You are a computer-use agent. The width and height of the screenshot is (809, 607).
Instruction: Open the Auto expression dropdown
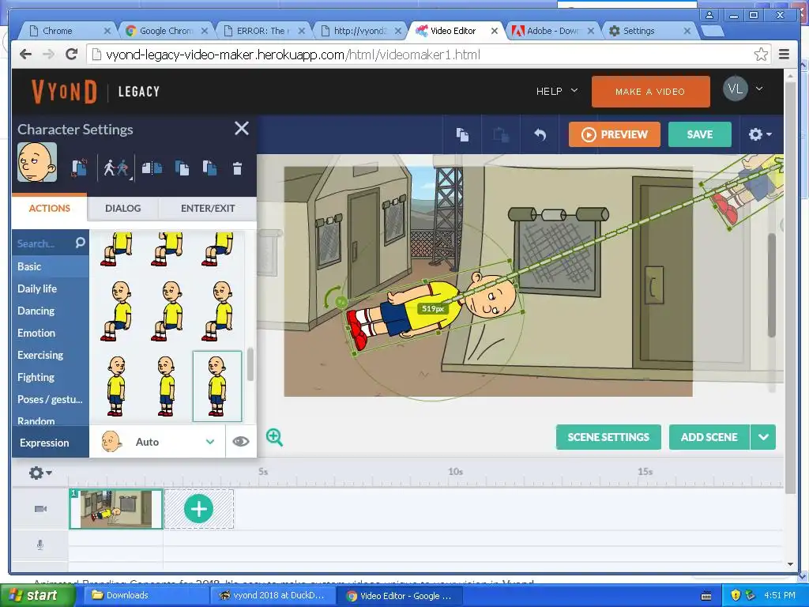pos(158,442)
